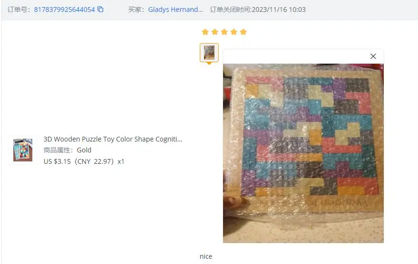Click the US $3.15 price line
The image size is (418, 264).
[84, 161]
